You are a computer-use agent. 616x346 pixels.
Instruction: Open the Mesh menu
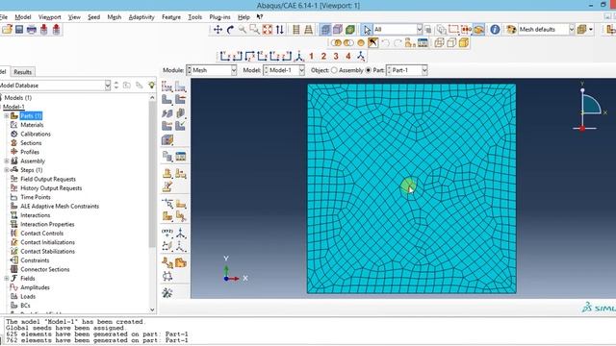[115, 17]
